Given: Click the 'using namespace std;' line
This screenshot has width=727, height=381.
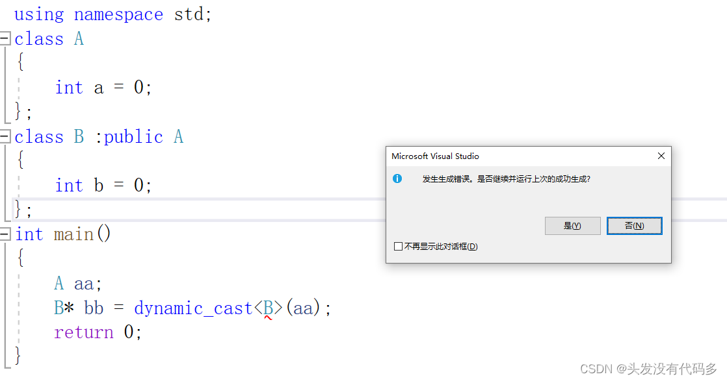Looking at the screenshot, I should (x=112, y=14).
